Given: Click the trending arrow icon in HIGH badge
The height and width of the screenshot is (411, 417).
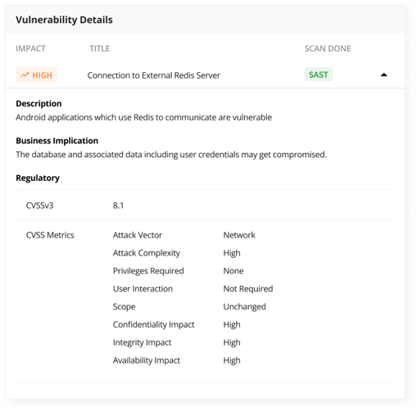Looking at the screenshot, I should coord(25,75).
